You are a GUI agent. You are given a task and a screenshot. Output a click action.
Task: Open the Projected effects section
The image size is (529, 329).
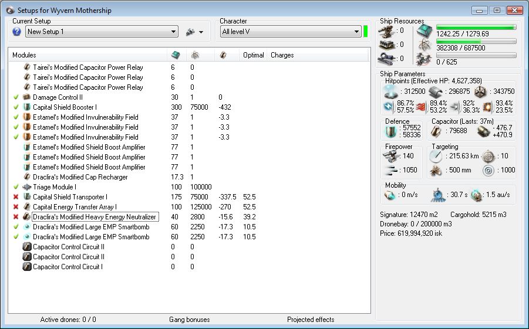311,320
